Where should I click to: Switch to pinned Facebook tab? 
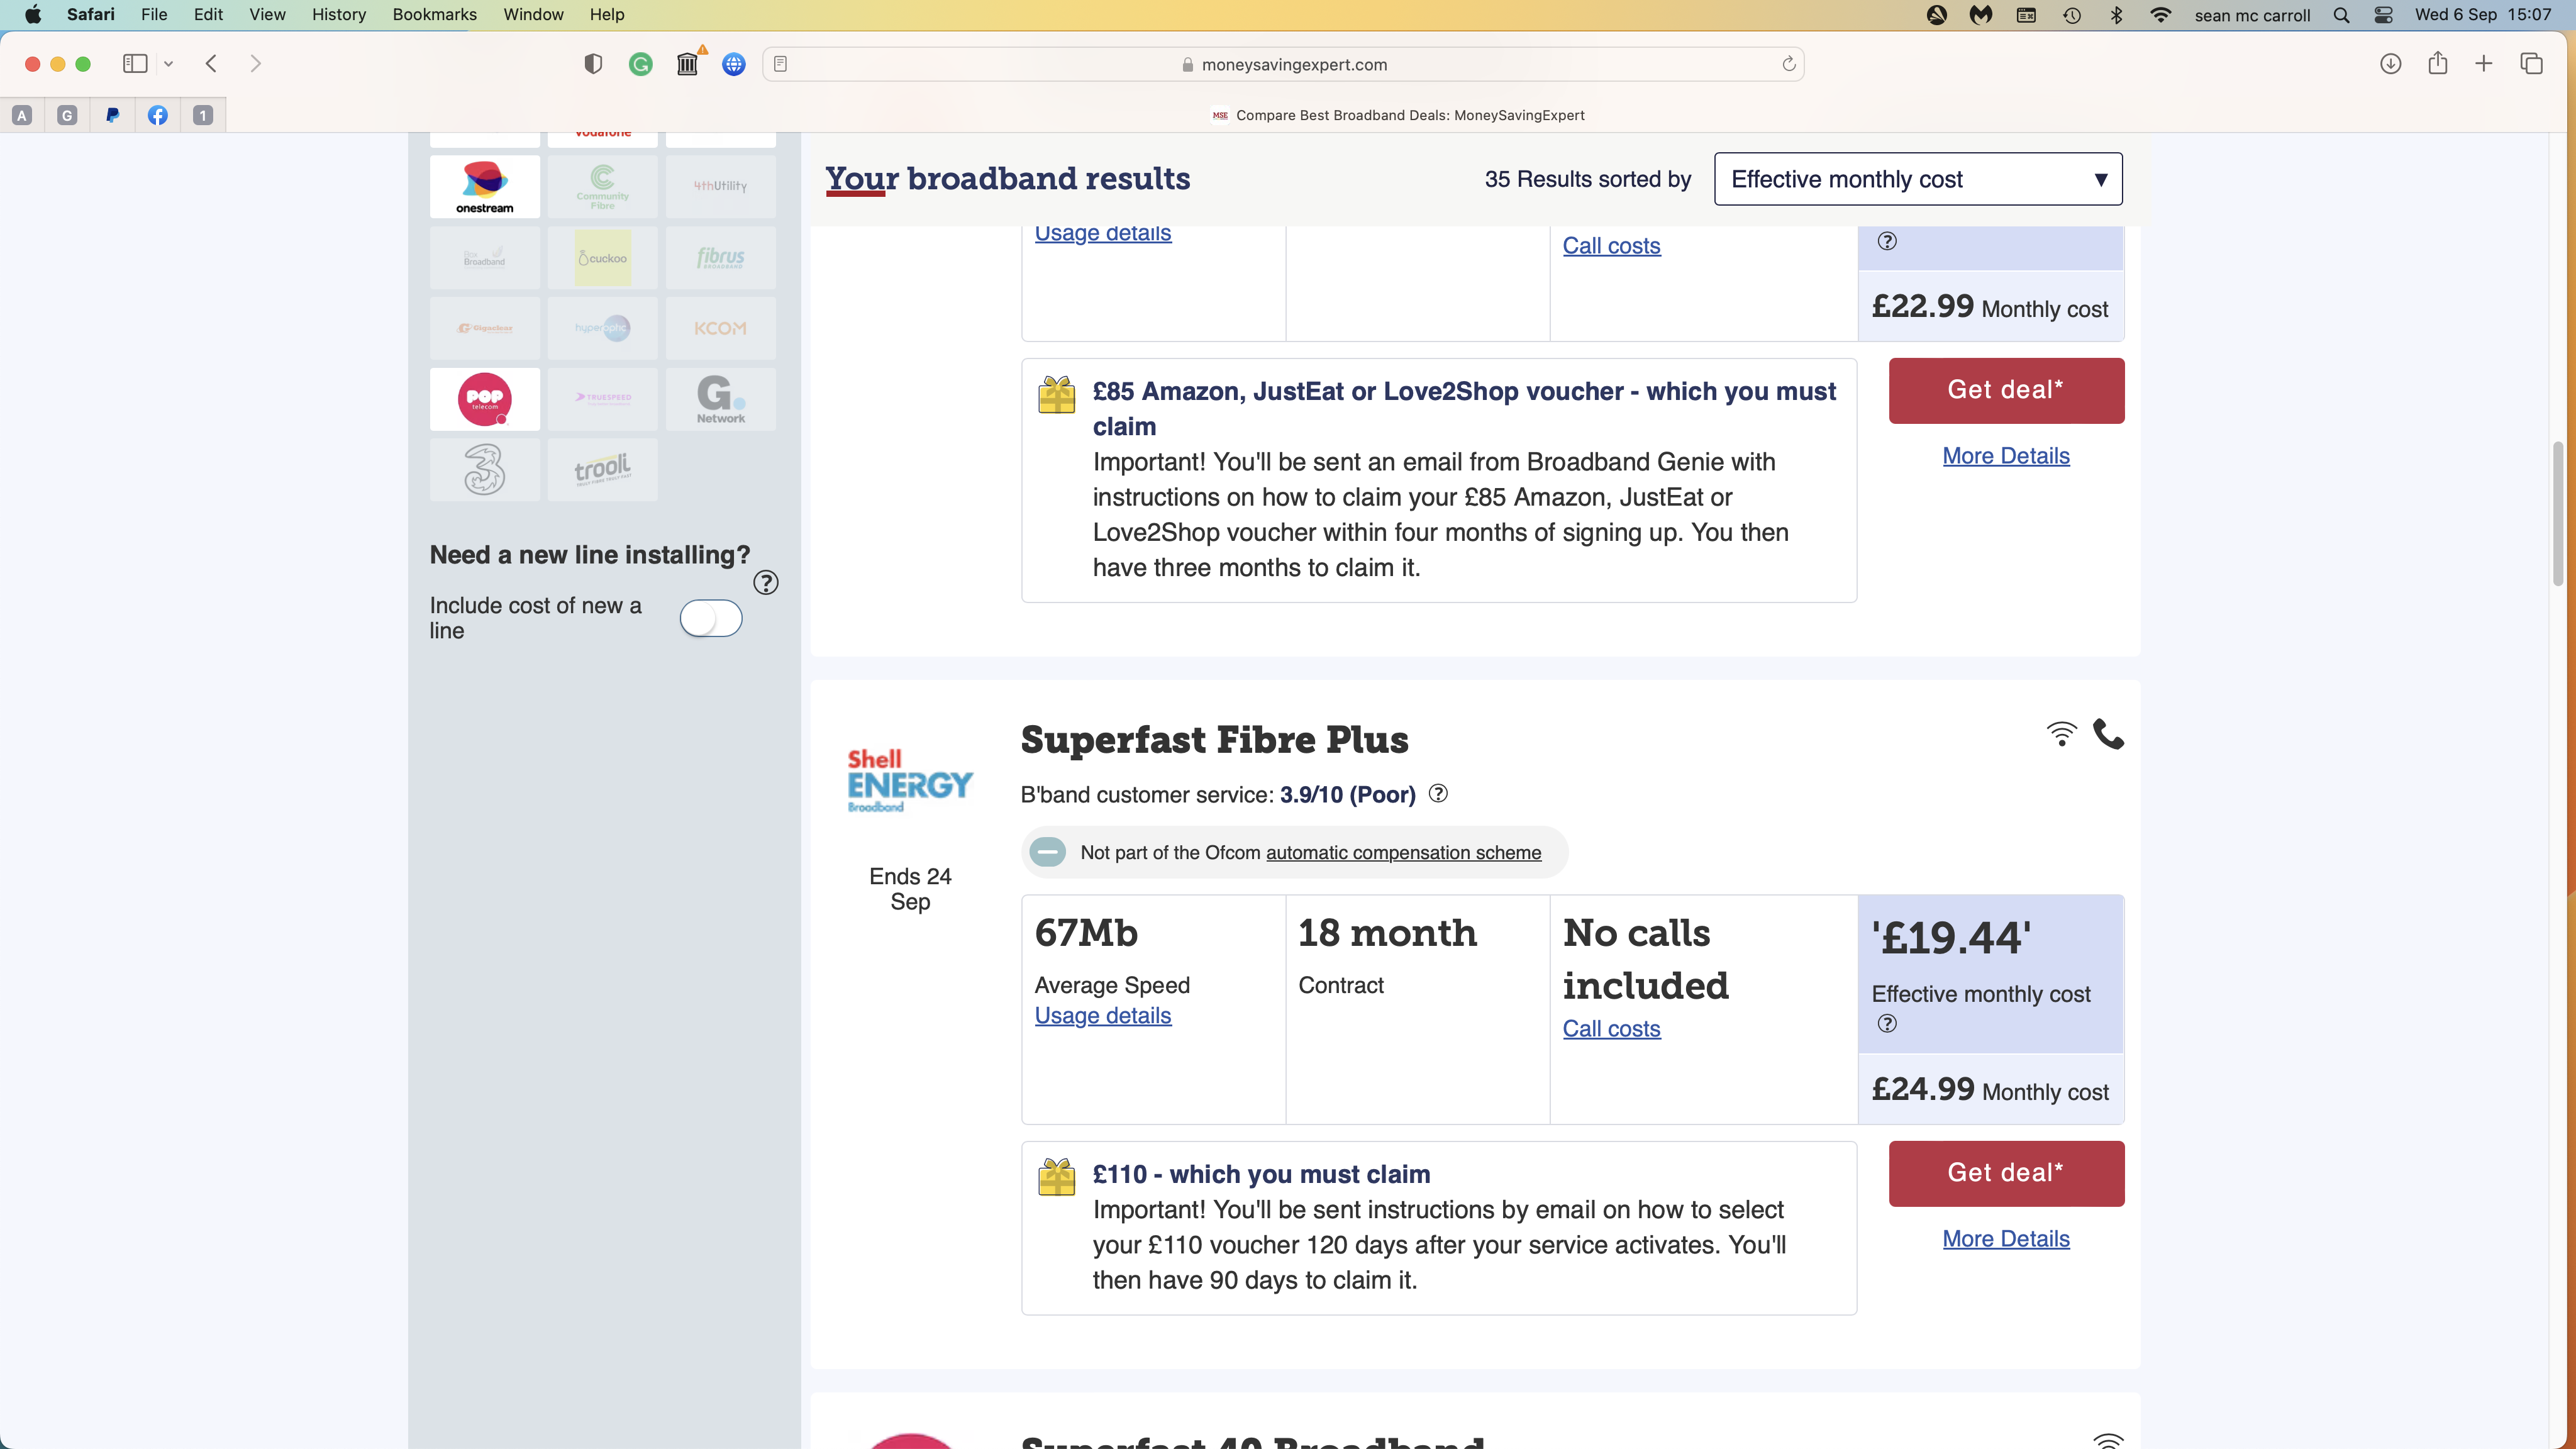[158, 115]
